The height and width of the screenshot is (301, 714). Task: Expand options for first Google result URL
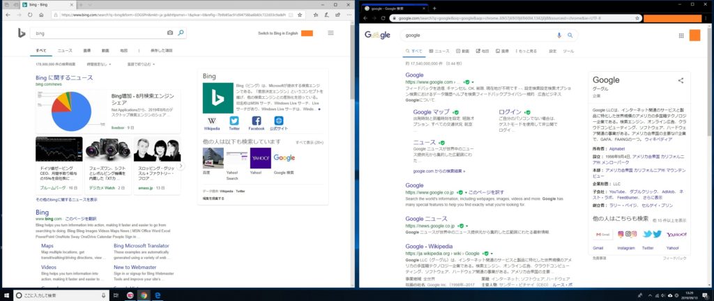coord(473,82)
